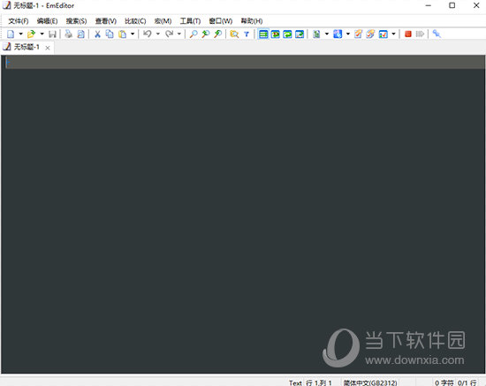
Task: Open the 查看(V) menu
Action: click(x=106, y=21)
